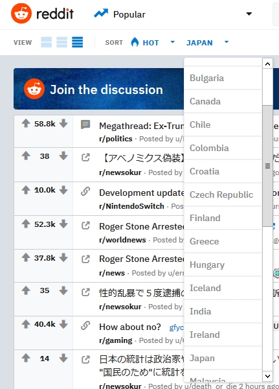The width and height of the screenshot is (279, 389).
Task: Click the Reddit snoo logo icon
Action: click(x=21, y=14)
